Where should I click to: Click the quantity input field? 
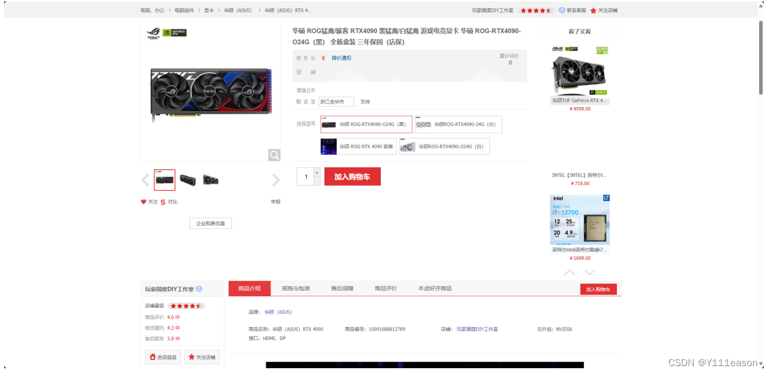tap(305, 177)
